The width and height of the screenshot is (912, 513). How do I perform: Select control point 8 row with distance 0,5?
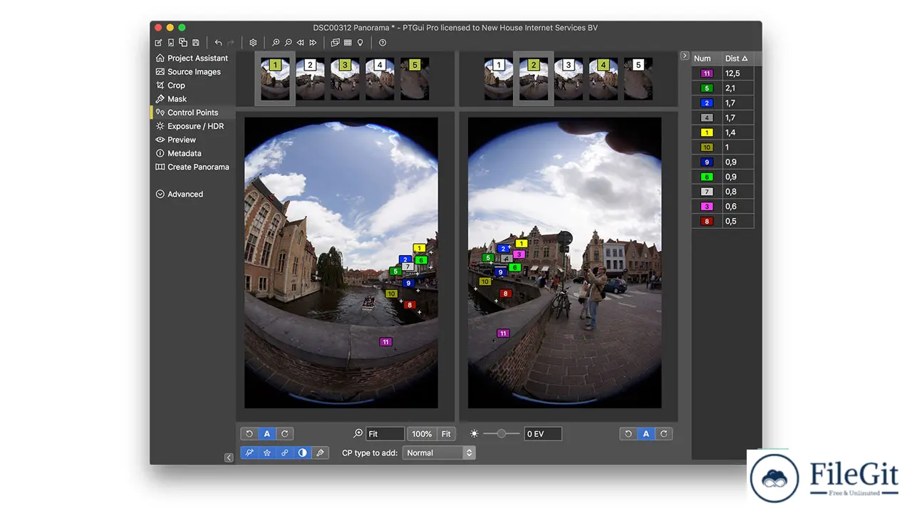pyautogui.click(x=722, y=221)
